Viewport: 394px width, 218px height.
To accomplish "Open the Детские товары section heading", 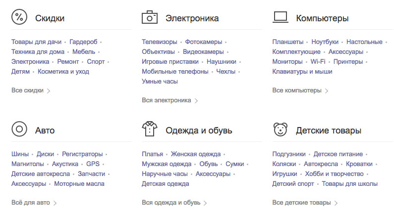I will [328, 131].
